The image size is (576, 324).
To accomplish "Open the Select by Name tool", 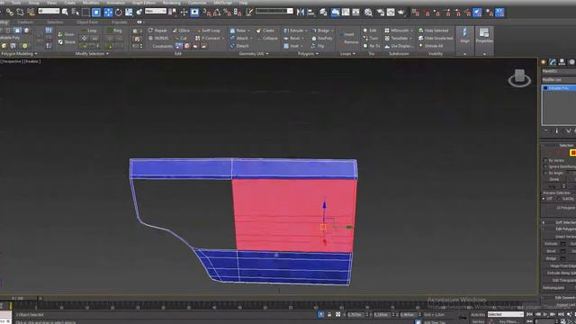I will (76, 13).
